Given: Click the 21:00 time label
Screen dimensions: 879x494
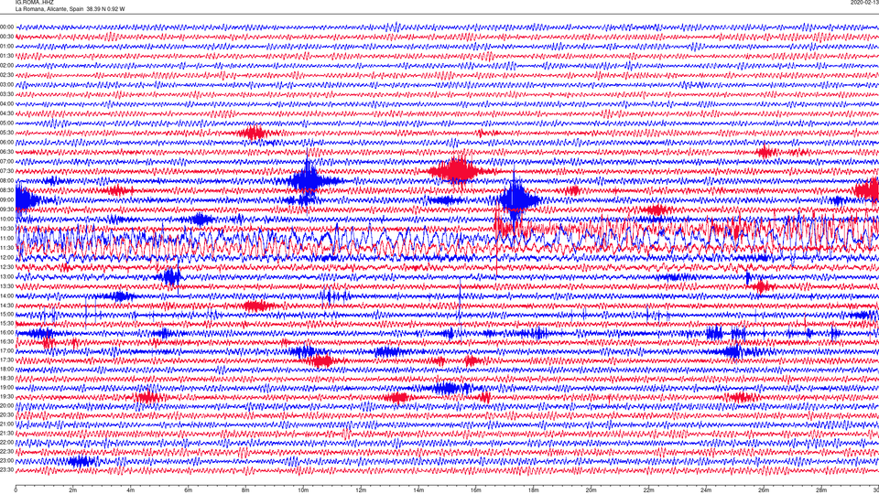Looking at the screenshot, I should pyautogui.click(x=6, y=424).
